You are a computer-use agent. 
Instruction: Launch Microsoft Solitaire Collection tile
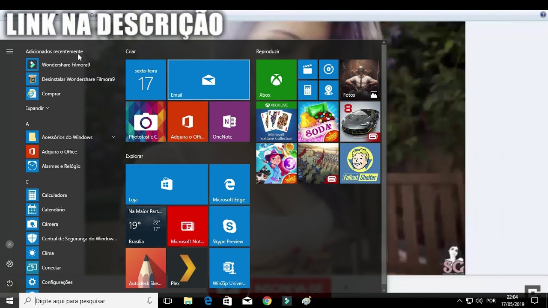pyautogui.click(x=276, y=121)
